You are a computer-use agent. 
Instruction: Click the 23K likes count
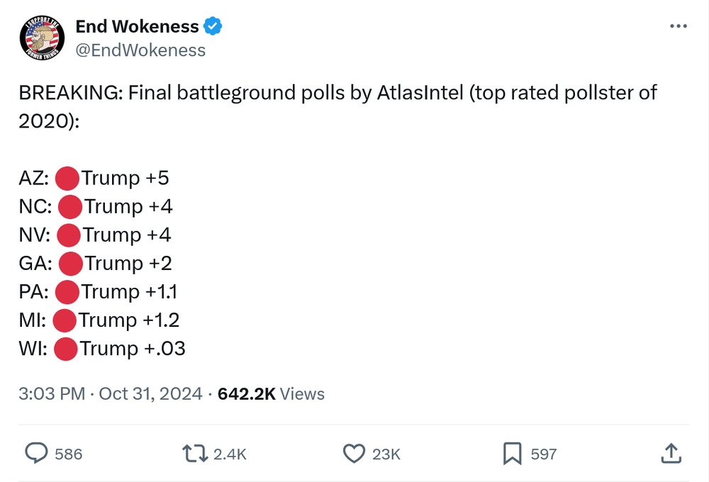coord(386,454)
